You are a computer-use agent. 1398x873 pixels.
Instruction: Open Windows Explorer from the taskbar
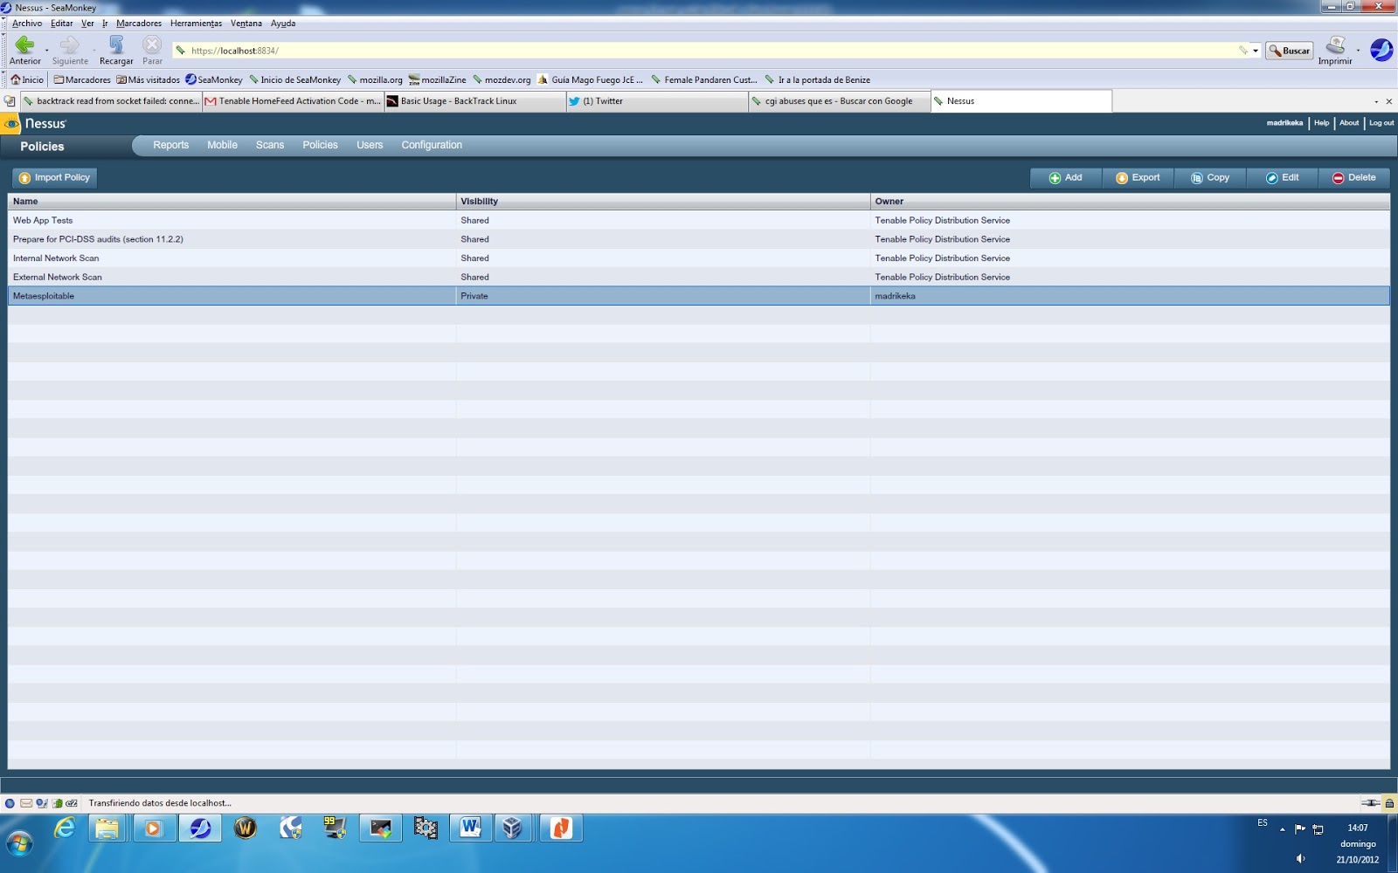[108, 828]
